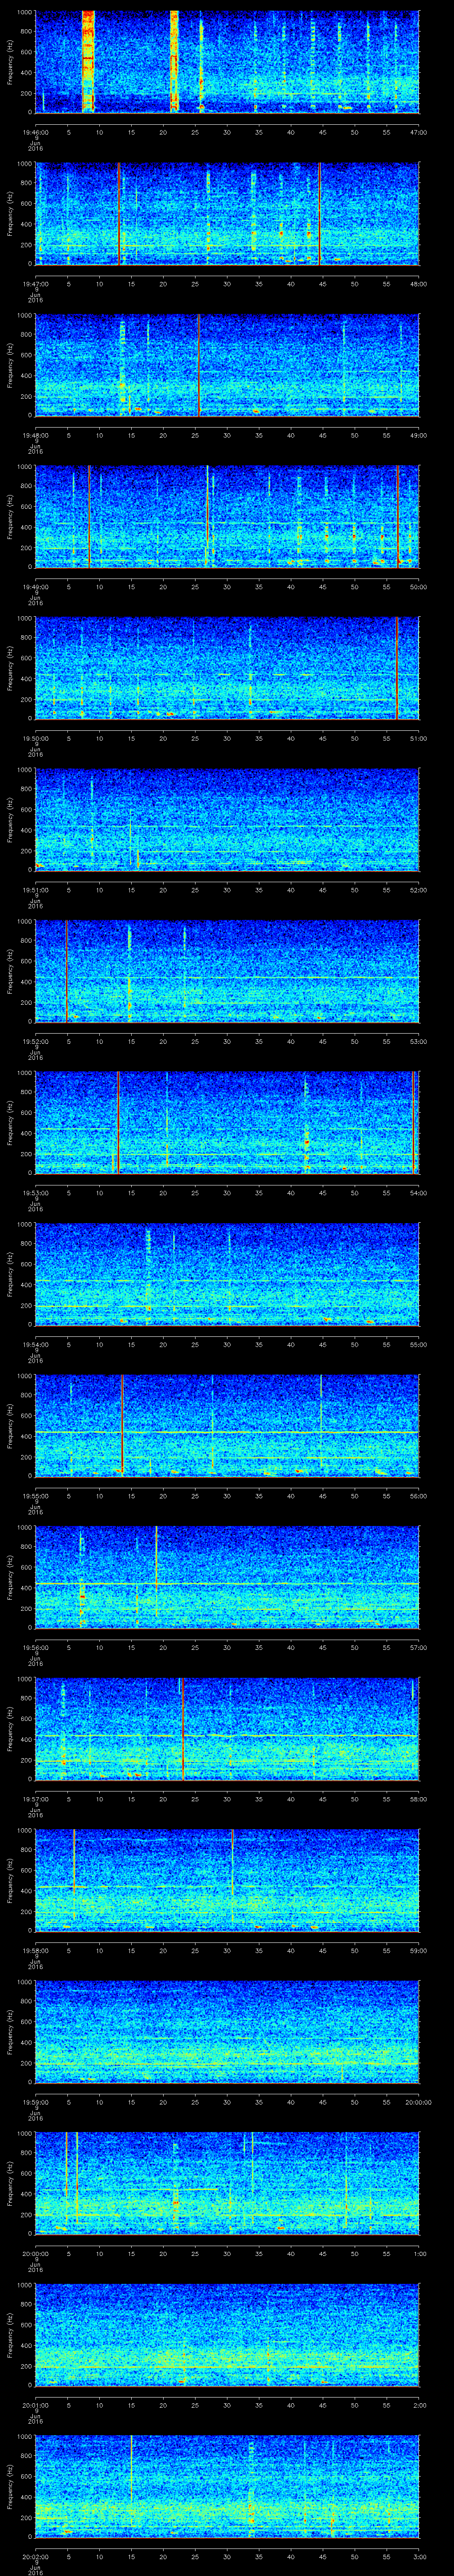
Task: Click the 19:52:00 start time label
Action: (x=35, y=1041)
